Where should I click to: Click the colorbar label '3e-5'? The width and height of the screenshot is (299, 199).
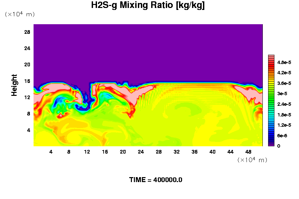pos(282,94)
